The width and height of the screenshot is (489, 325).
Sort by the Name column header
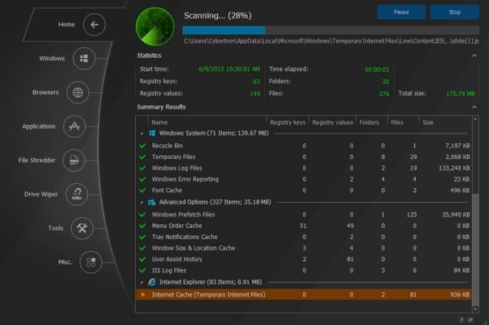pyautogui.click(x=207, y=122)
